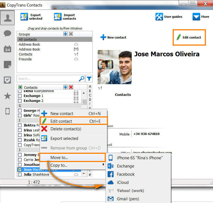Uncheck Jose Marcos Oliveira checkbox
Viewport: 213px width, 203px height.
coord(20,169)
